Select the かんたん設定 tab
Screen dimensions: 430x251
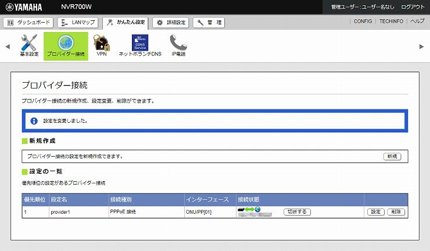tap(126, 23)
